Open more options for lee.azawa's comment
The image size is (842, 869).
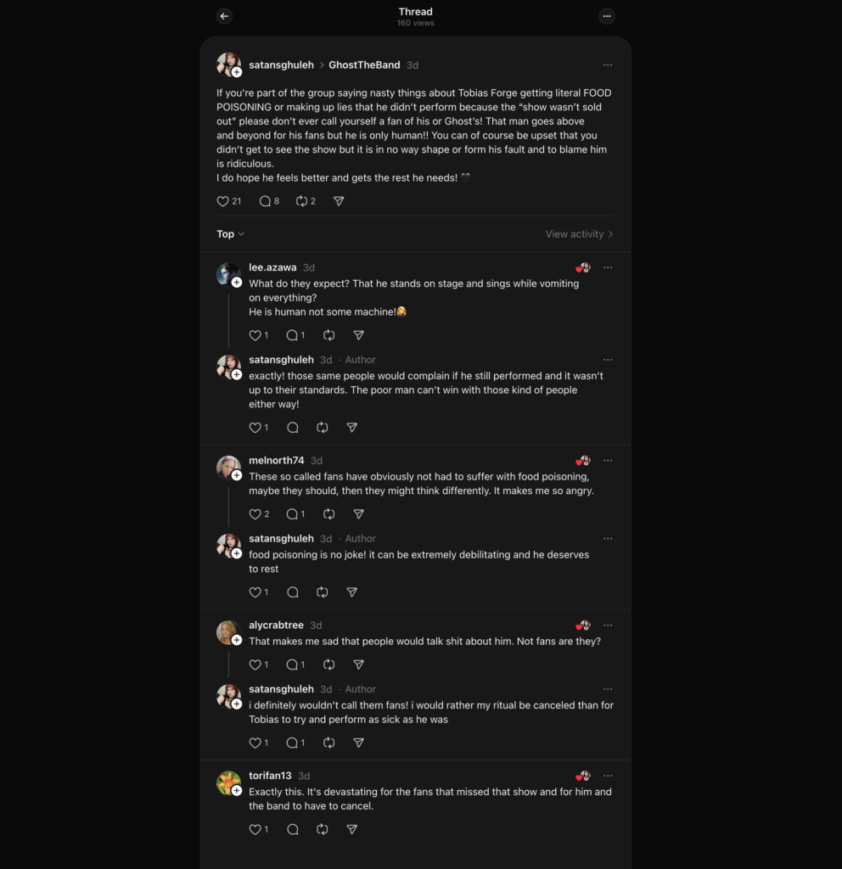click(608, 267)
